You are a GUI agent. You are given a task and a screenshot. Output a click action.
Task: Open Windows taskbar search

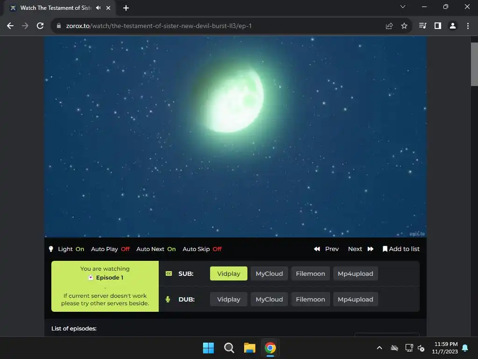(x=229, y=348)
